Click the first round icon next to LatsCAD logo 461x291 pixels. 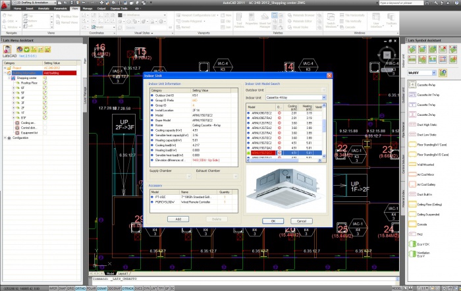coord(20,49)
